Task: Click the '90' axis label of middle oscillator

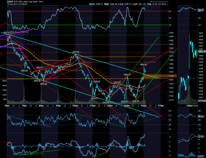Action: (170, 111)
